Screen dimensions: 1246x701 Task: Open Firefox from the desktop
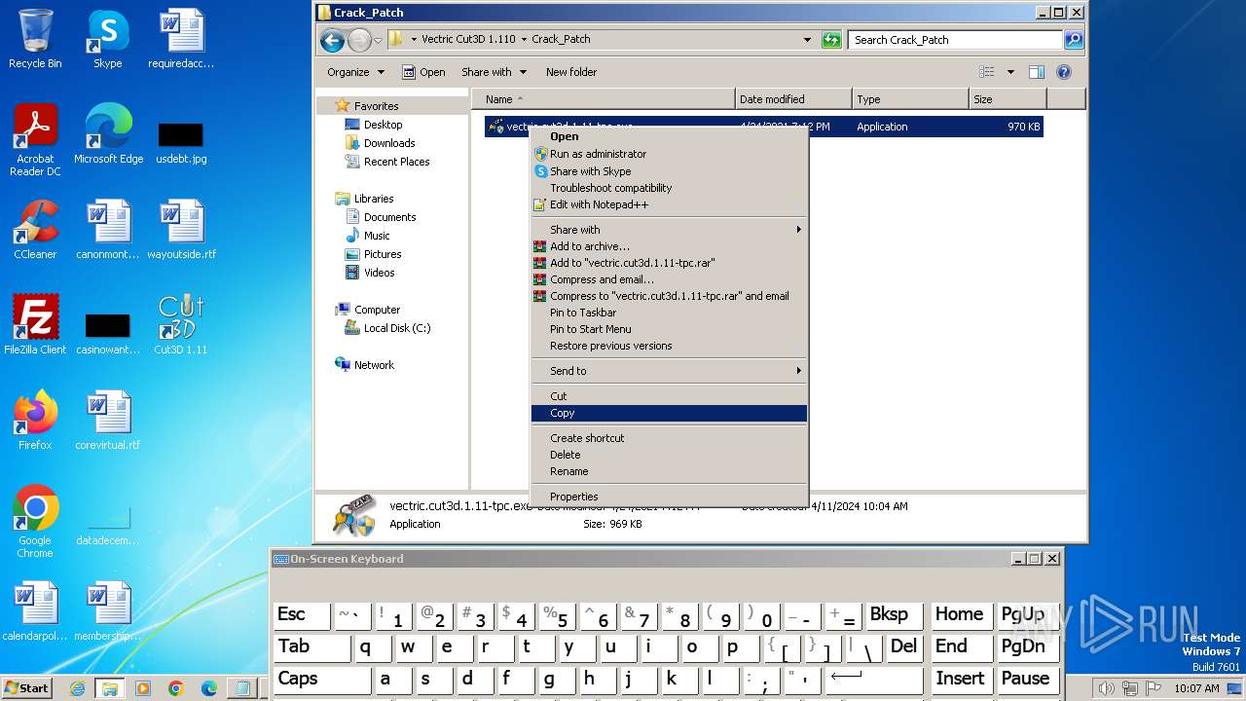click(35, 421)
